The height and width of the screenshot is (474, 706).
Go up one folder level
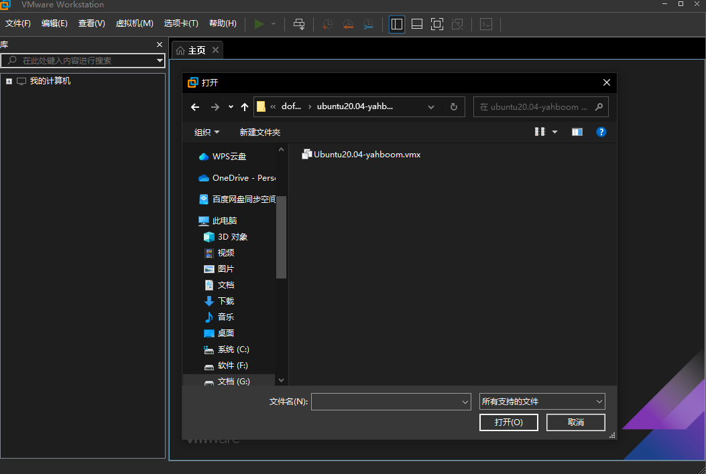point(245,107)
